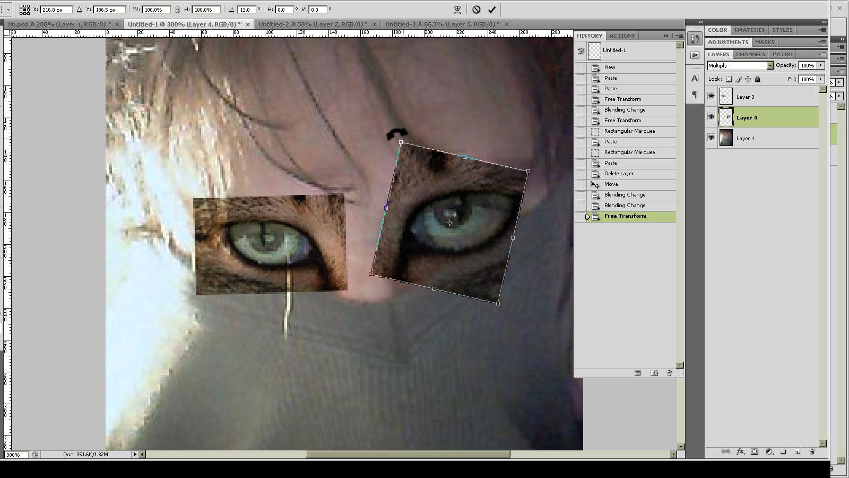The height and width of the screenshot is (478, 849).
Task: Click Create a new layer icon
Action: (798, 451)
